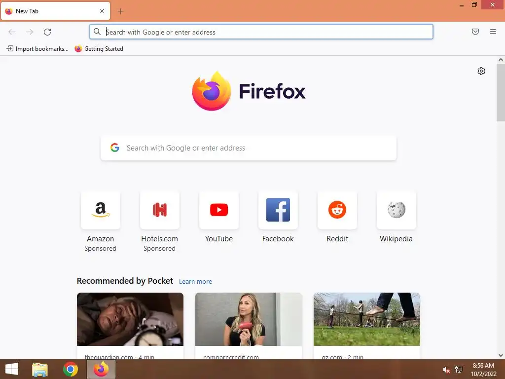This screenshot has height=379, width=505.
Task: Open the Save to Pocket button
Action: pos(475,32)
